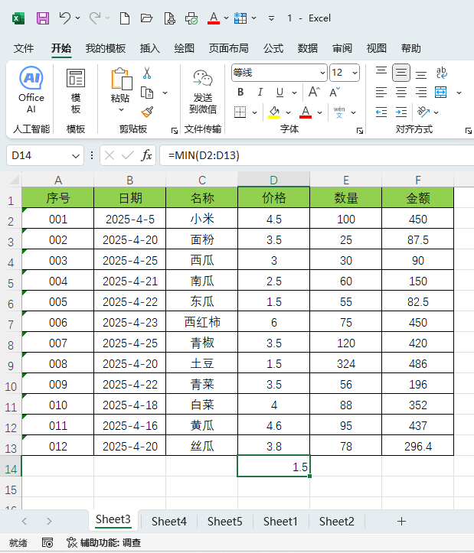The image size is (474, 553).
Task: Open the 文件 menu
Action: pos(24,48)
